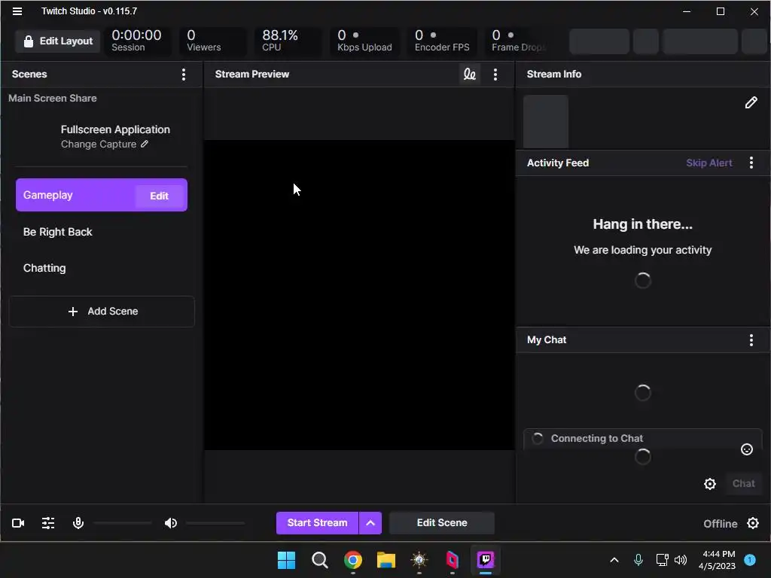Viewport: 771px width, 578px height.
Task: Expand the Start Stream chevron dropdown
Action: click(x=370, y=523)
